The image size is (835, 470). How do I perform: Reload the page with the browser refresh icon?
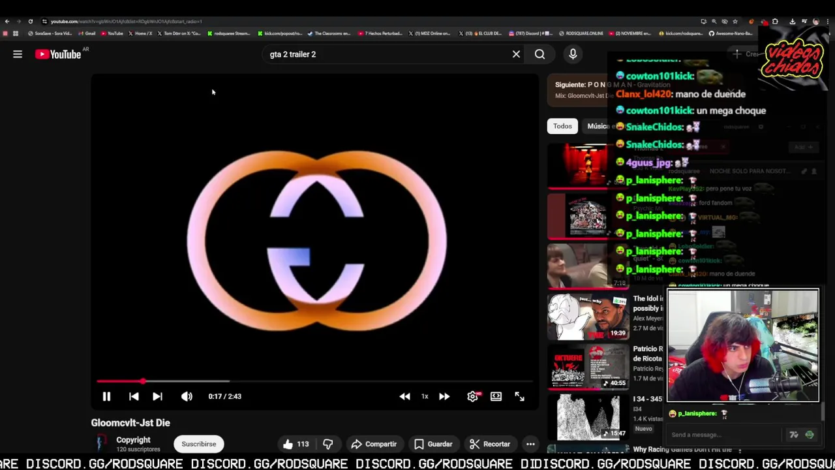pos(30,22)
